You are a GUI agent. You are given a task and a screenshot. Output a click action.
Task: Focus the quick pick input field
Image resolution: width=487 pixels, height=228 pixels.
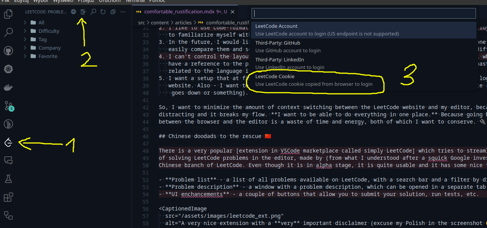pyautogui.click(x=363, y=13)
